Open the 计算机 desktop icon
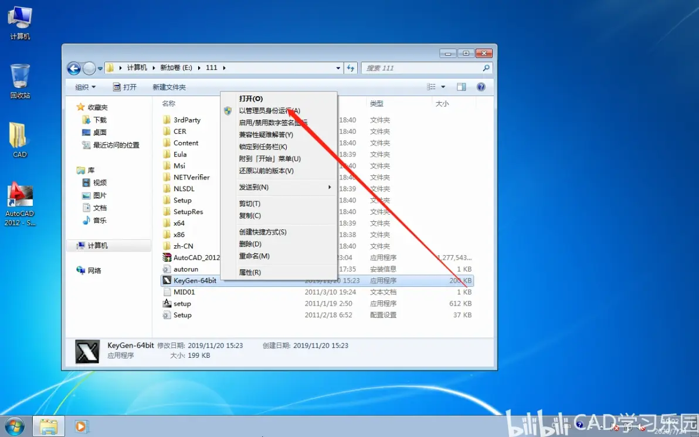Image resolution: width=699 pixels, height=437 pixels. [x=20, y=22]
